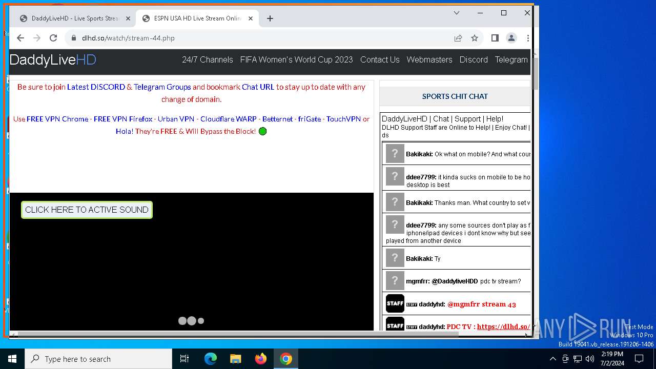This screenshot has height=369, width=656.
Task: Open the Urban VPN link
Action: click(176, 119)
